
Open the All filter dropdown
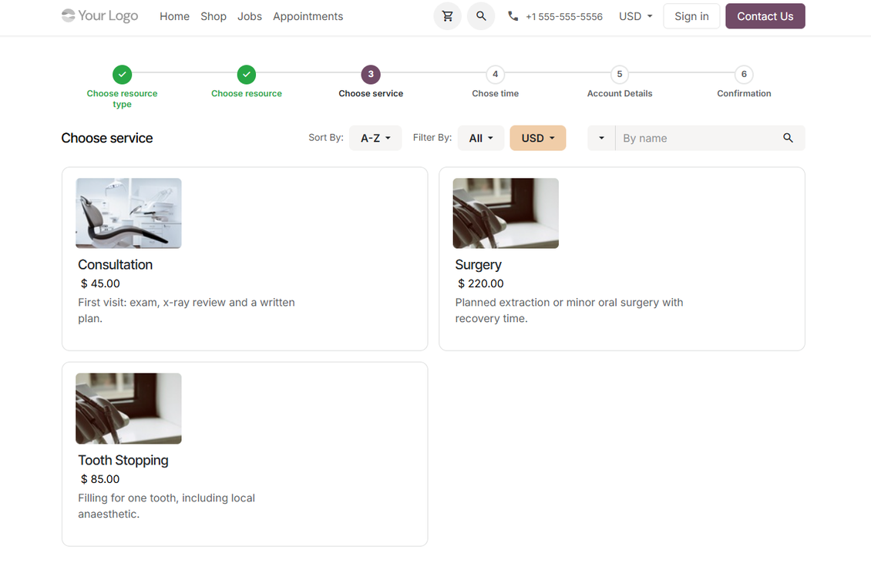coord(481,138)
